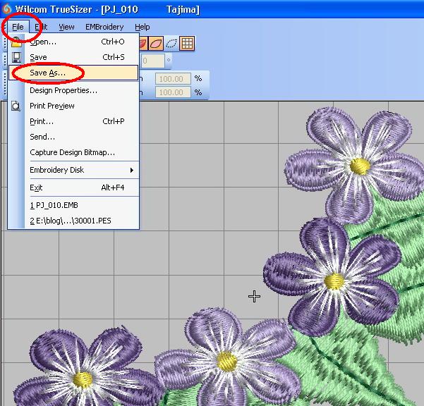Toggle the pink leaf outline view icon
Screen dimensions: 424x406
click(x=156, y=43)
